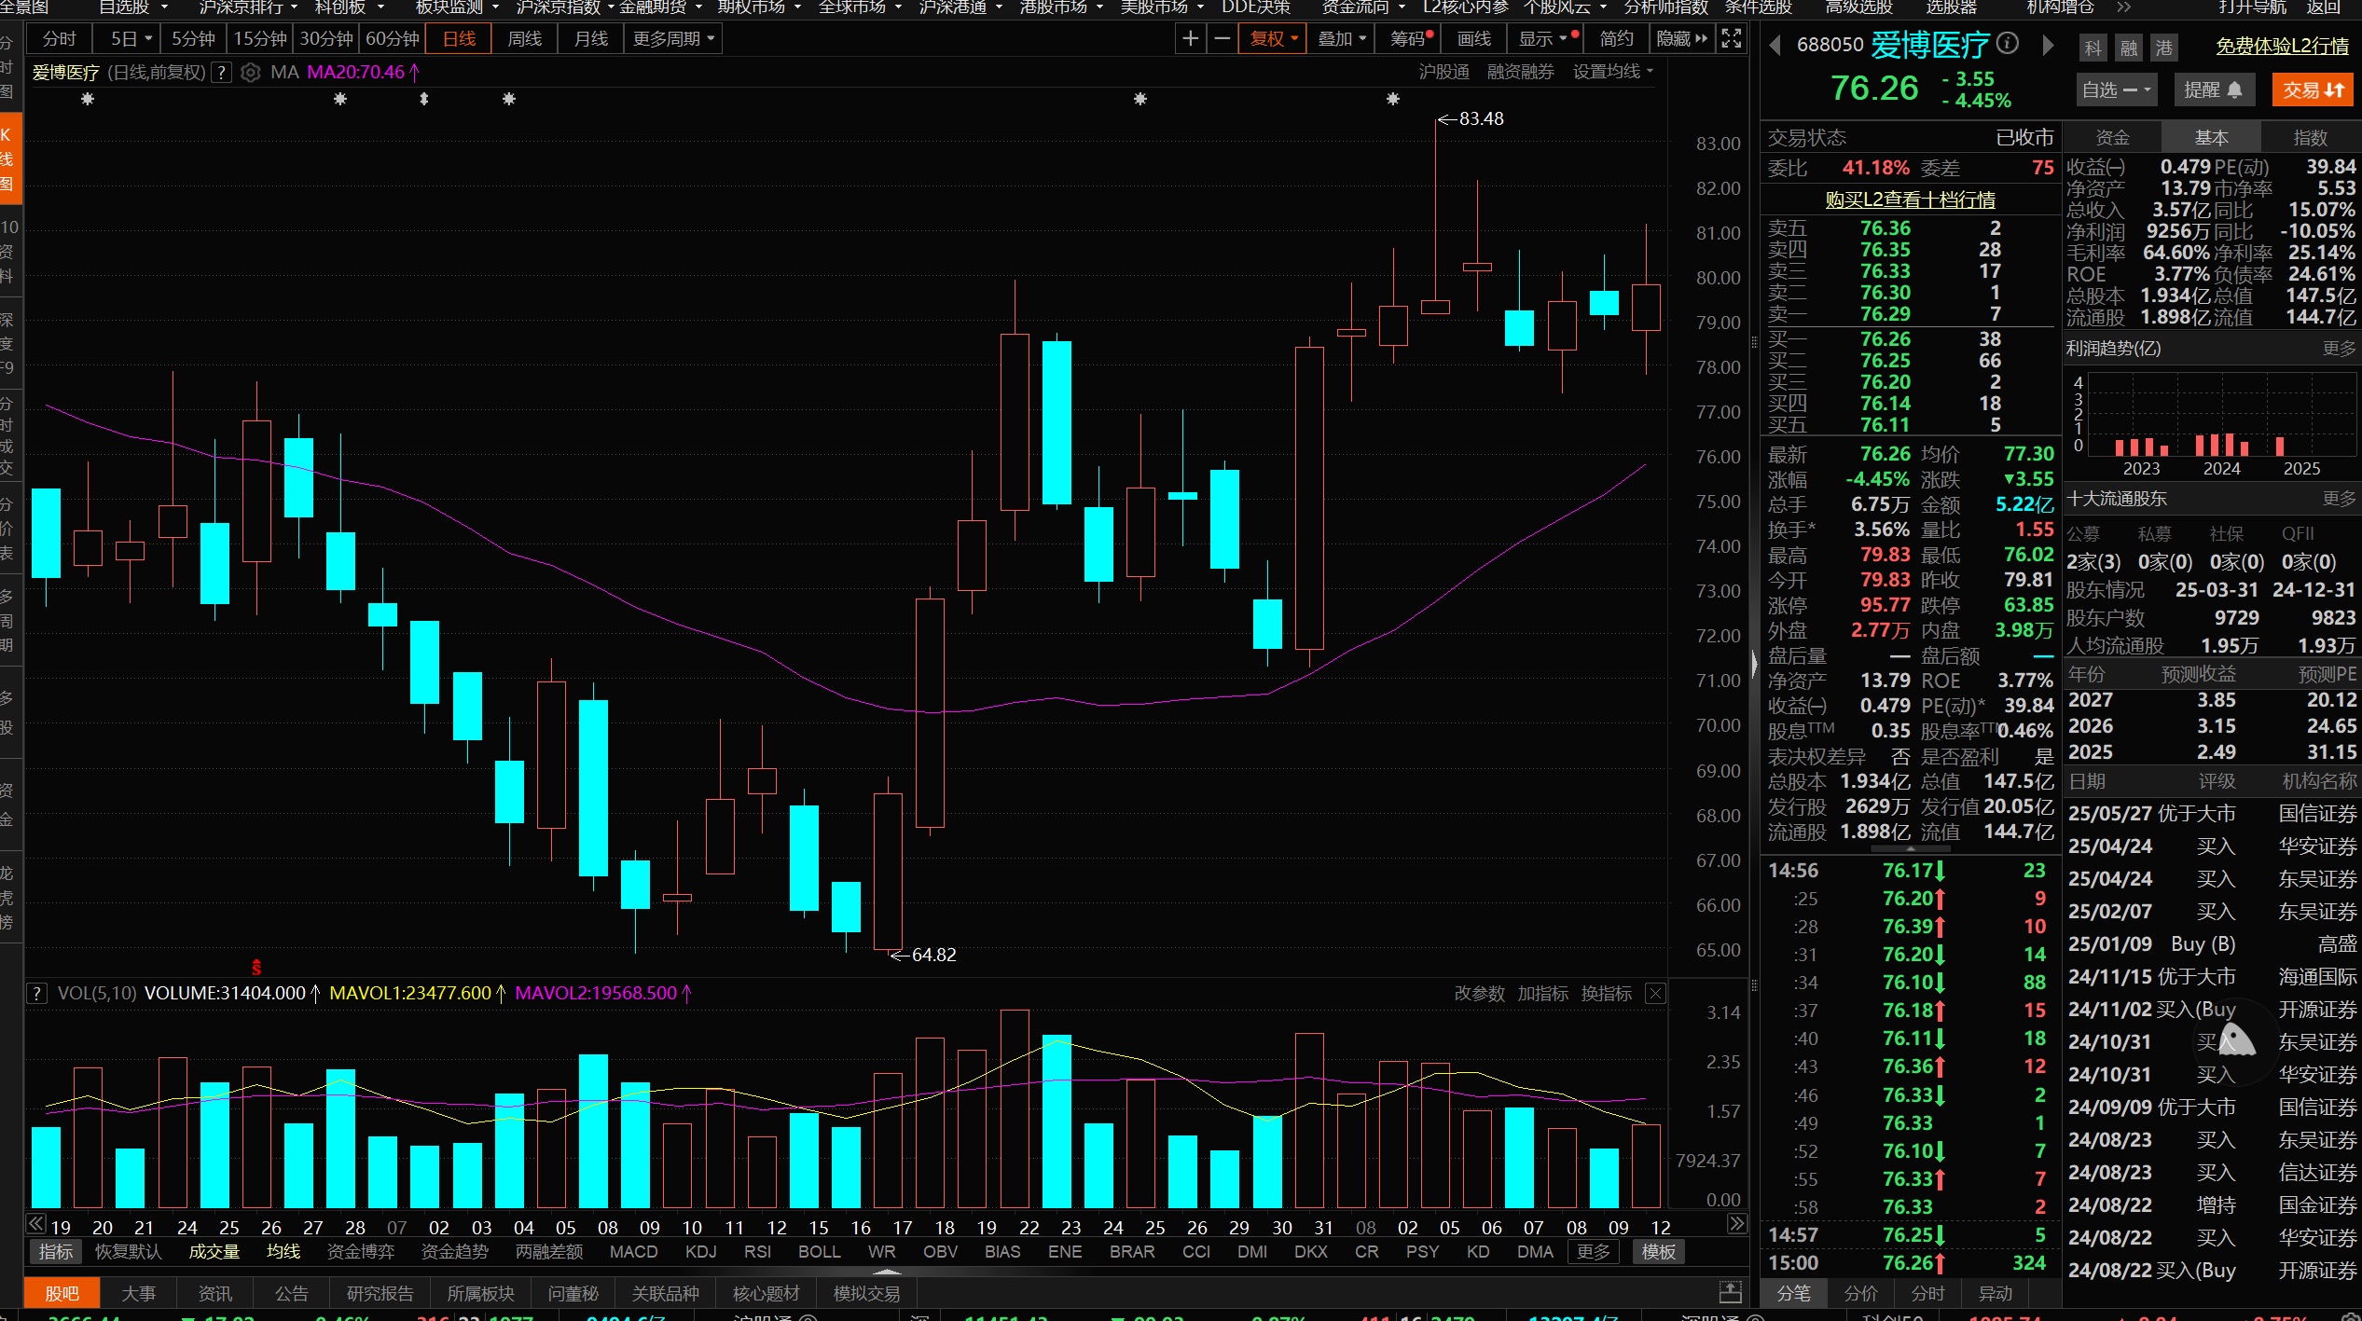
Task: Go to next stock arrow
Action: (2048, 45)
